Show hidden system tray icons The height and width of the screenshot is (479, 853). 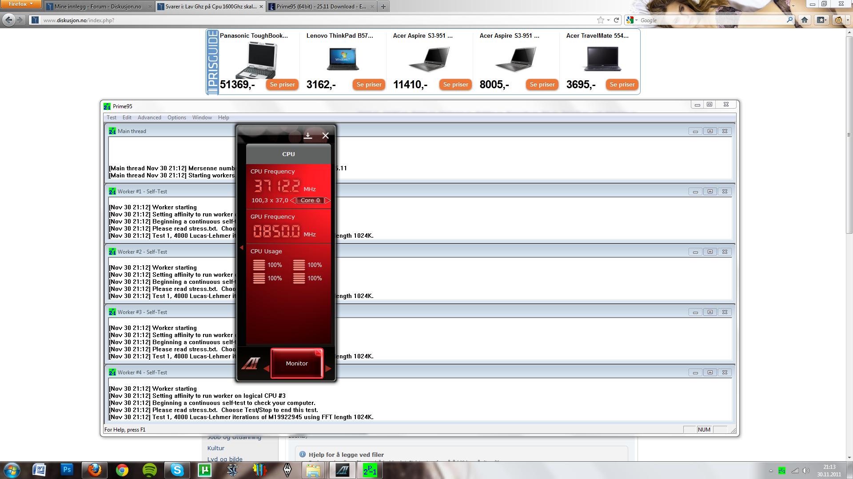pyautogui.click(x=771, y=471)
